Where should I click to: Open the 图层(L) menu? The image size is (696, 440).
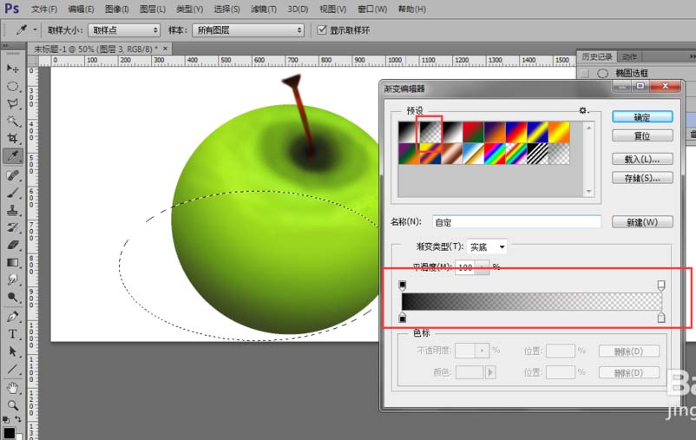click(x=152, y=9)
